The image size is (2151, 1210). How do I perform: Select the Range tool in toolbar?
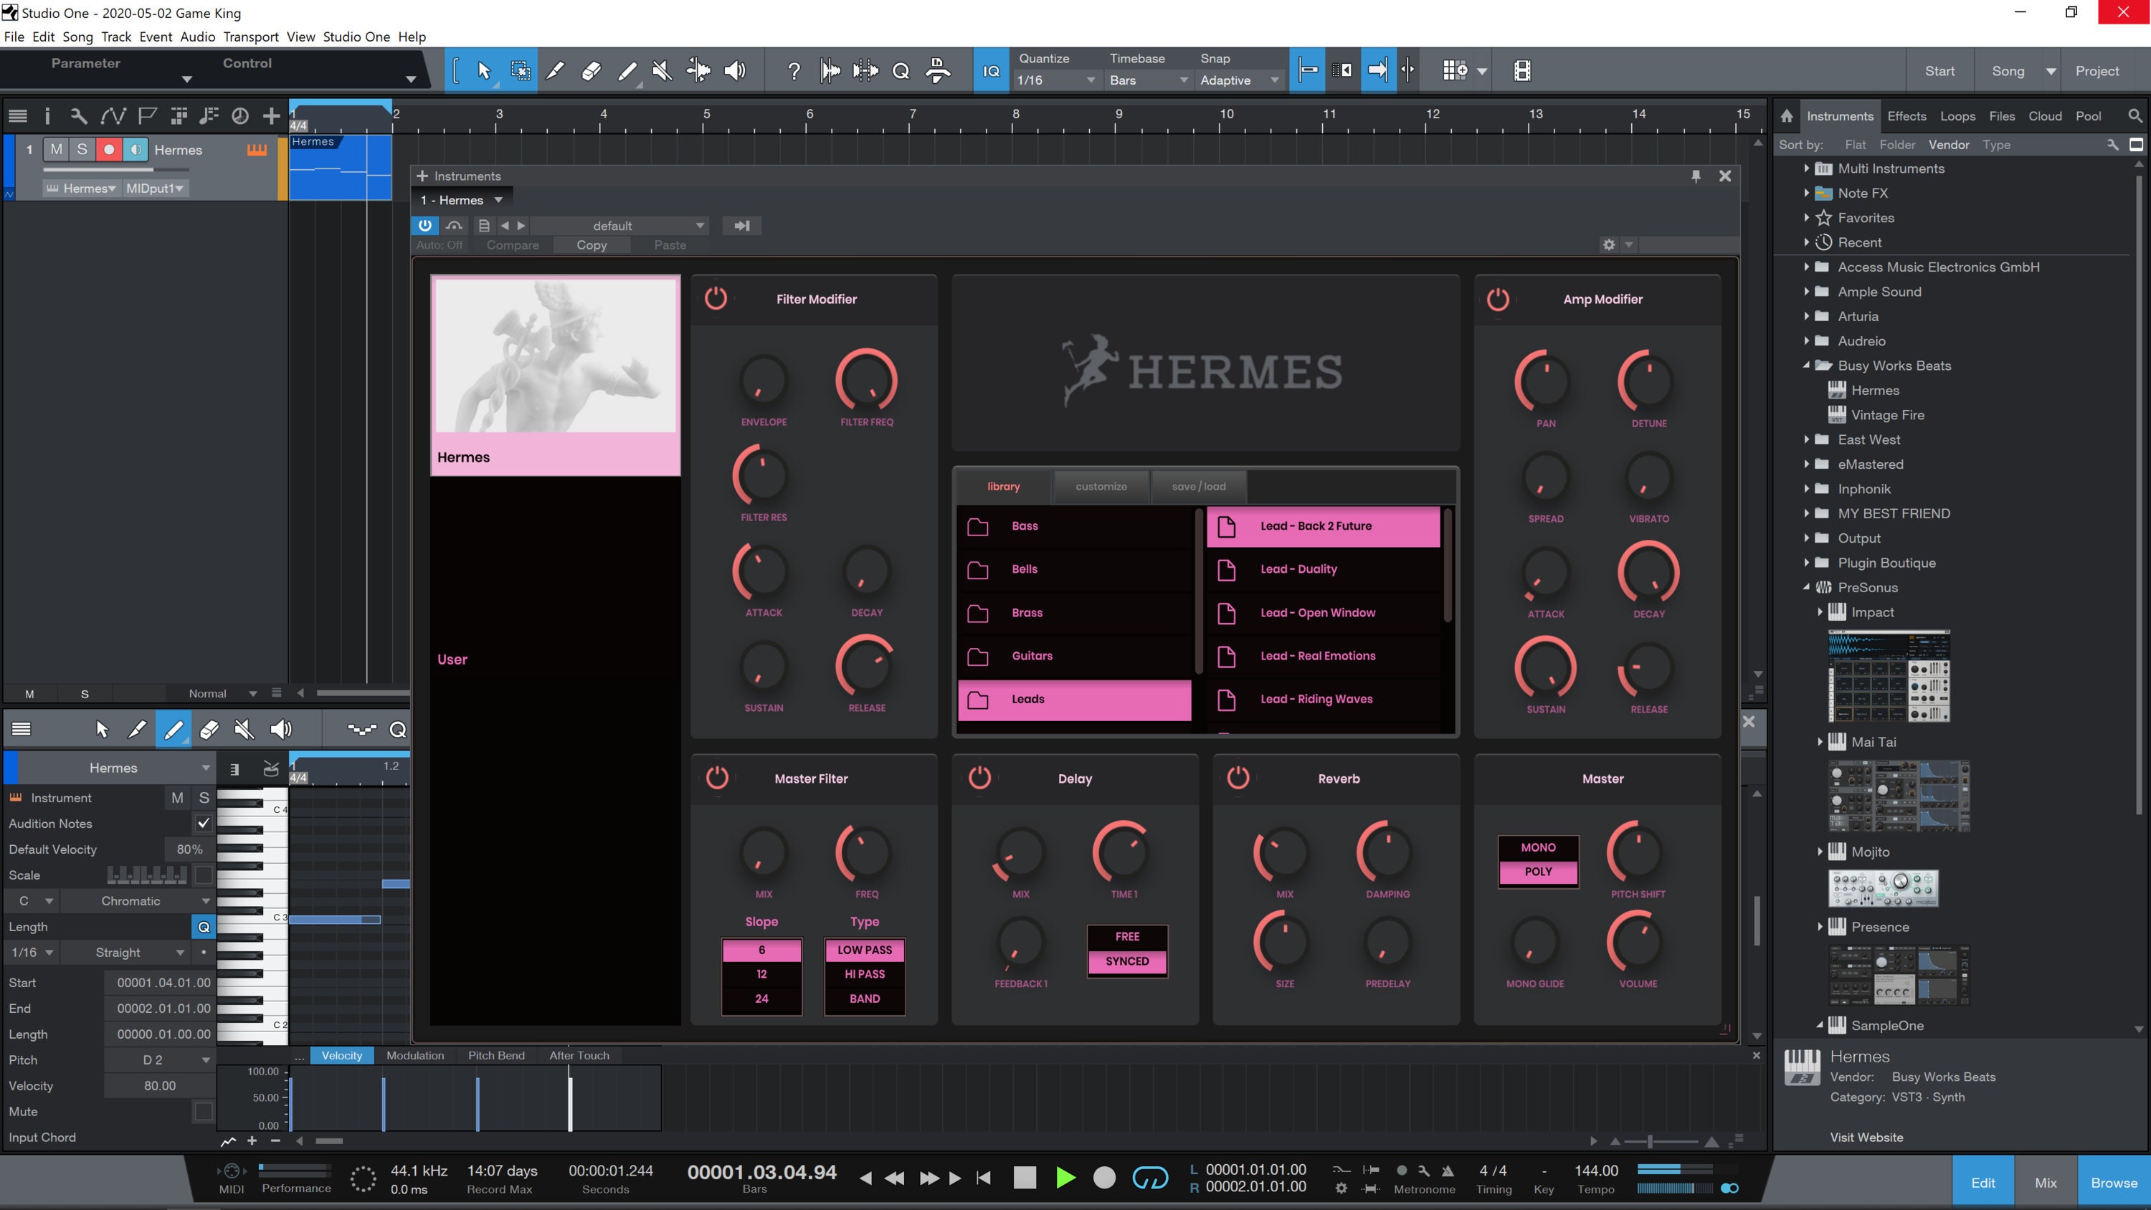521,71
